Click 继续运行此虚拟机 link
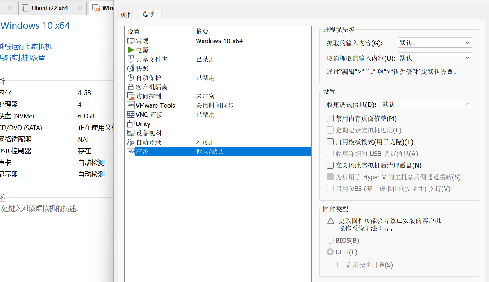The width and height of the screenshot is (489, 282). pyautogui.click(x=26, y=46)
